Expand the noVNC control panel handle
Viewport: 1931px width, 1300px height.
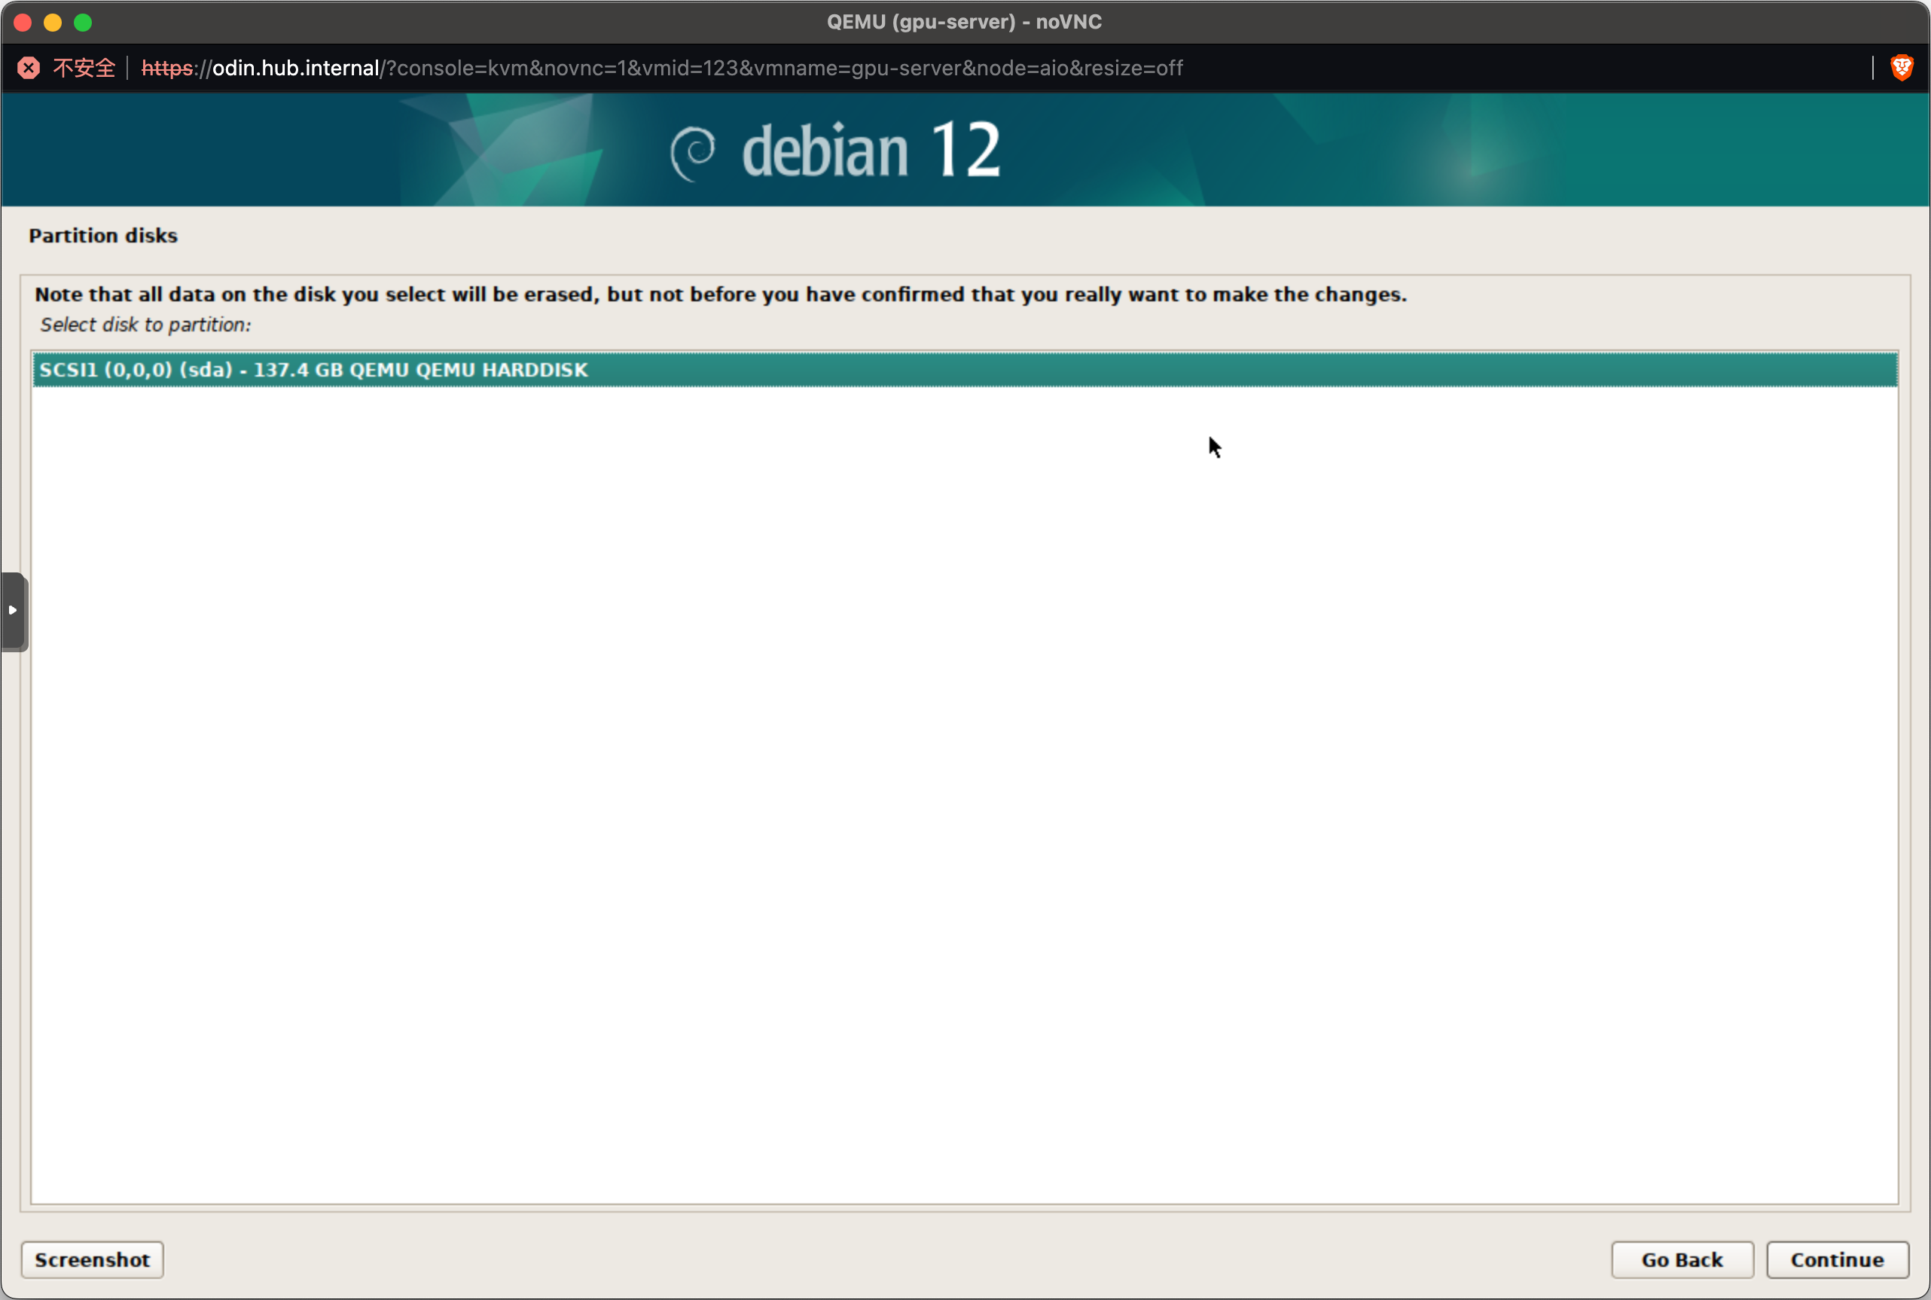14,611
